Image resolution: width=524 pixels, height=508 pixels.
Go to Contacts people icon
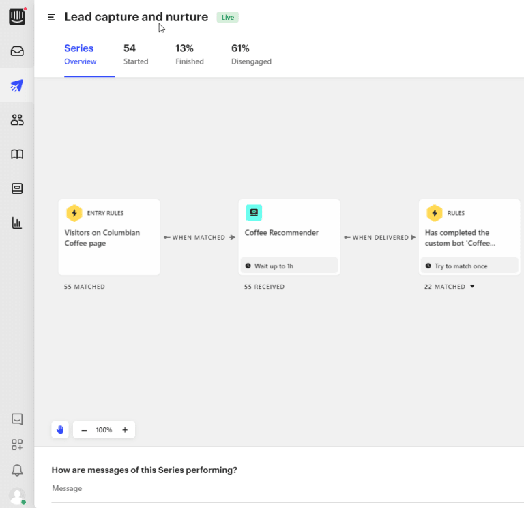tap(17, 120)
